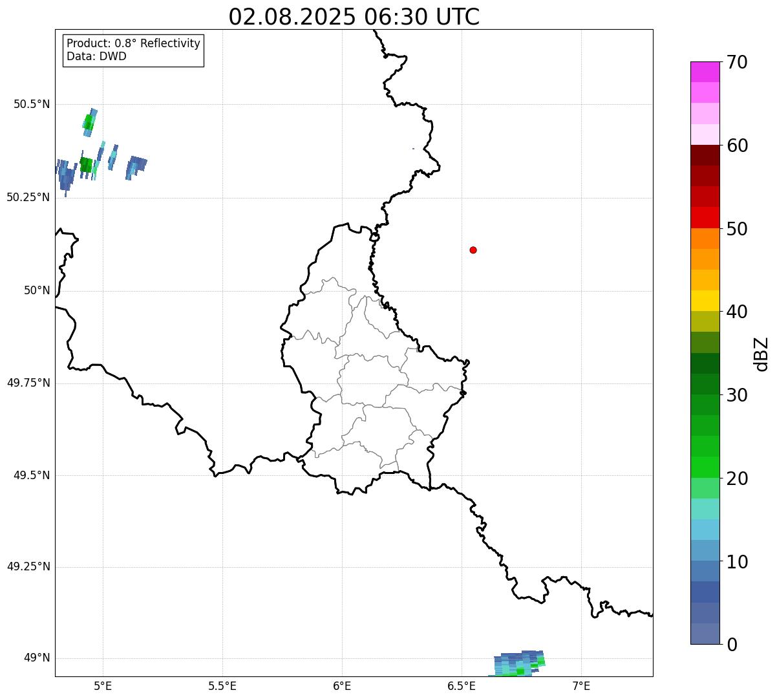Image resolution: width=777 pixels, height=699 pixels.
Task: Click the 5°E longitude label
Action: 103,686
